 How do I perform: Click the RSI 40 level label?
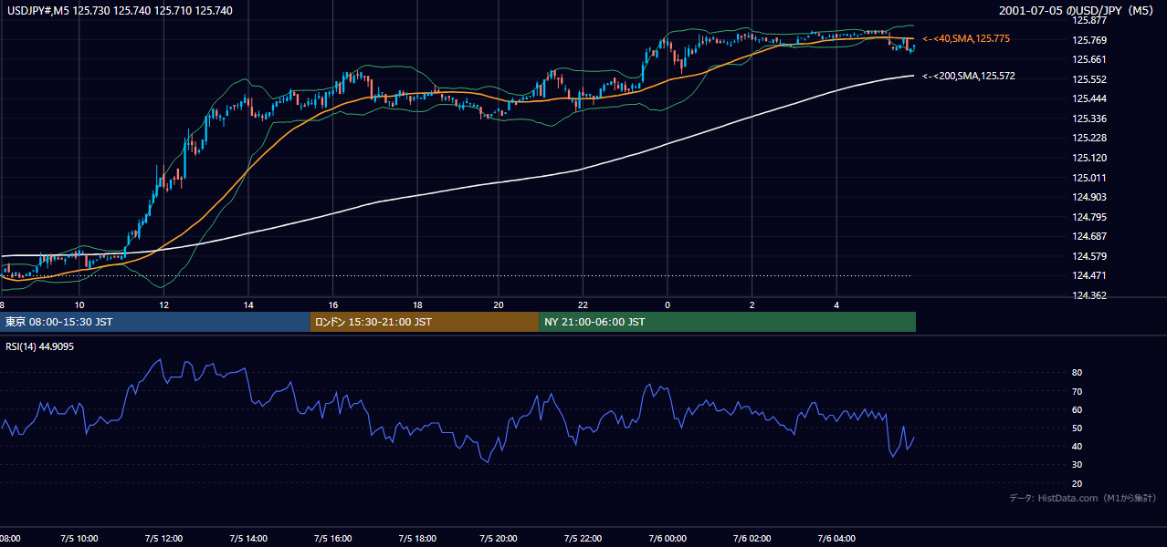(1077, 447)
